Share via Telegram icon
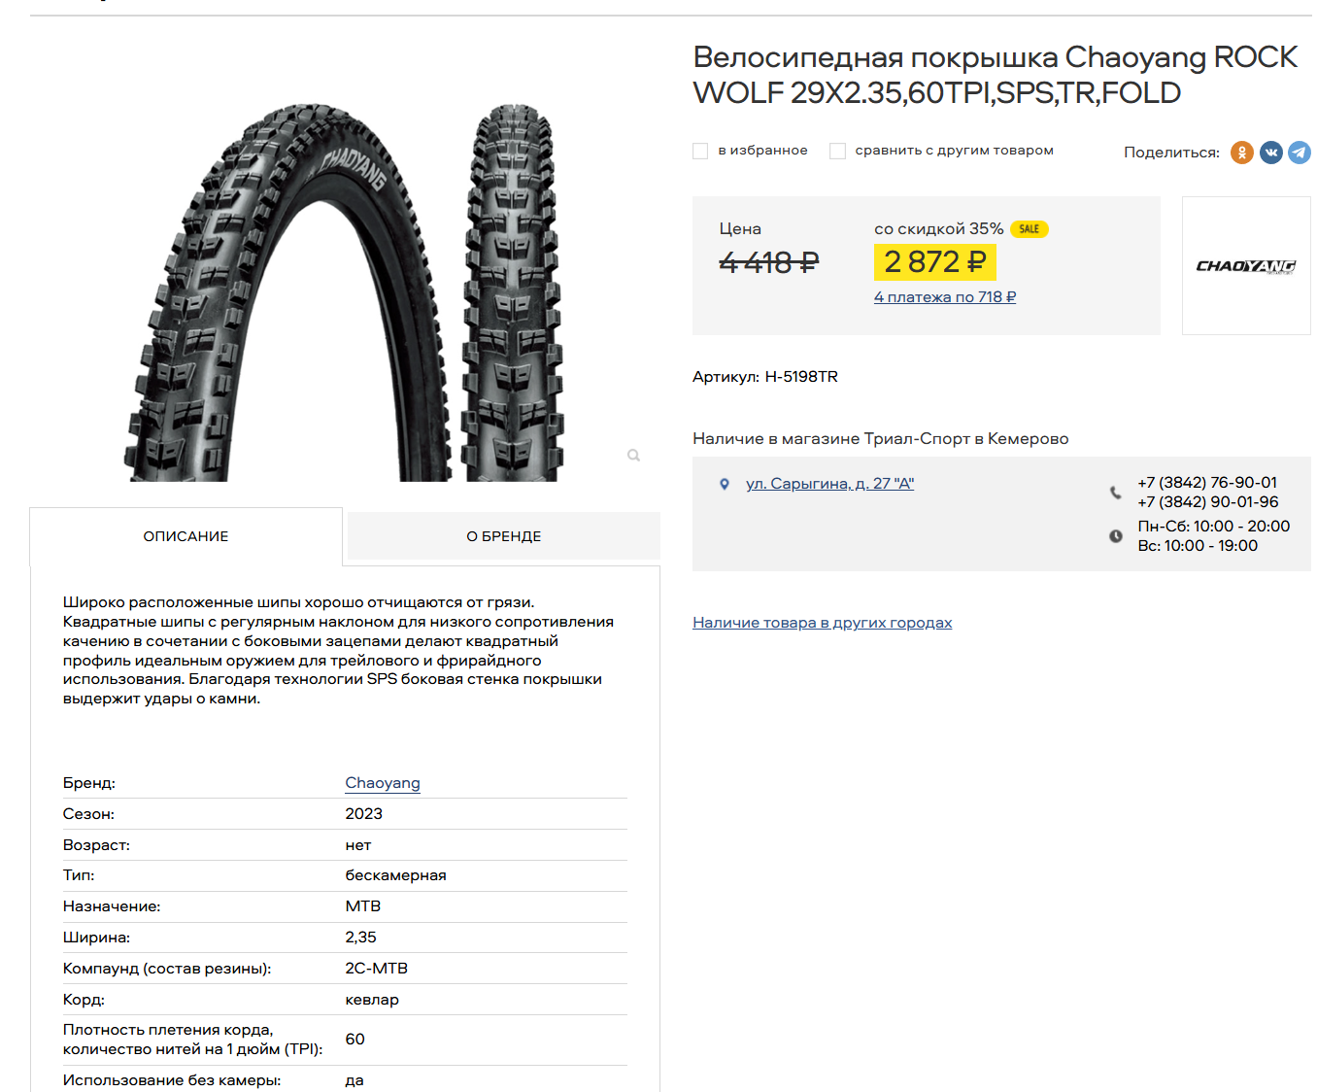Image resolution: width=1317 pixels, height=1092 pixels. 1300,153
